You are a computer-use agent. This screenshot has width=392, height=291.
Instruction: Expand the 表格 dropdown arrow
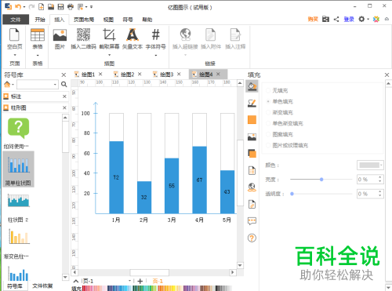(38, 55)
